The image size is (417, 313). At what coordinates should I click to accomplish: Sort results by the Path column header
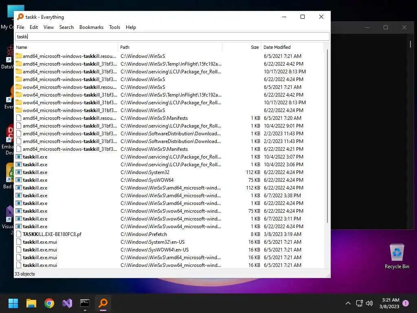click(x=170, y=47)
